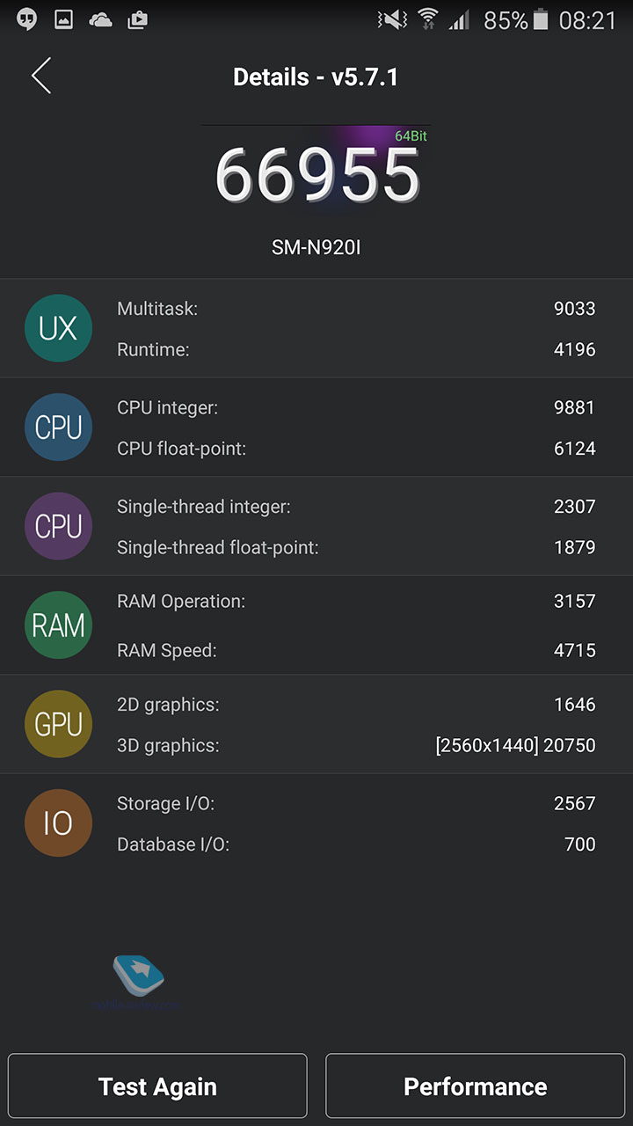Click the olive GPU category icon
Image resolution: width=633 pixels, height=1126 pixels.
coord(58,724)
